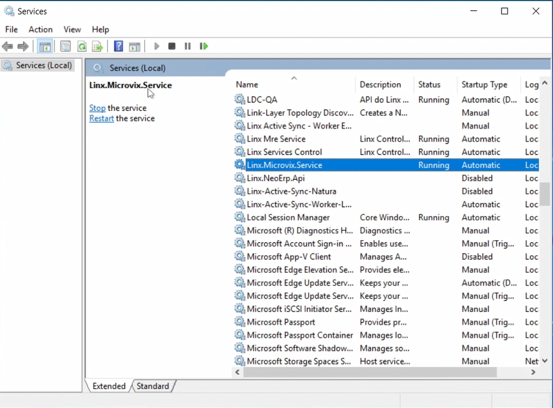Click the vertical scrollbar down arrow
The height and width of the screenshot is (408, 553).
tap(545, 361)
